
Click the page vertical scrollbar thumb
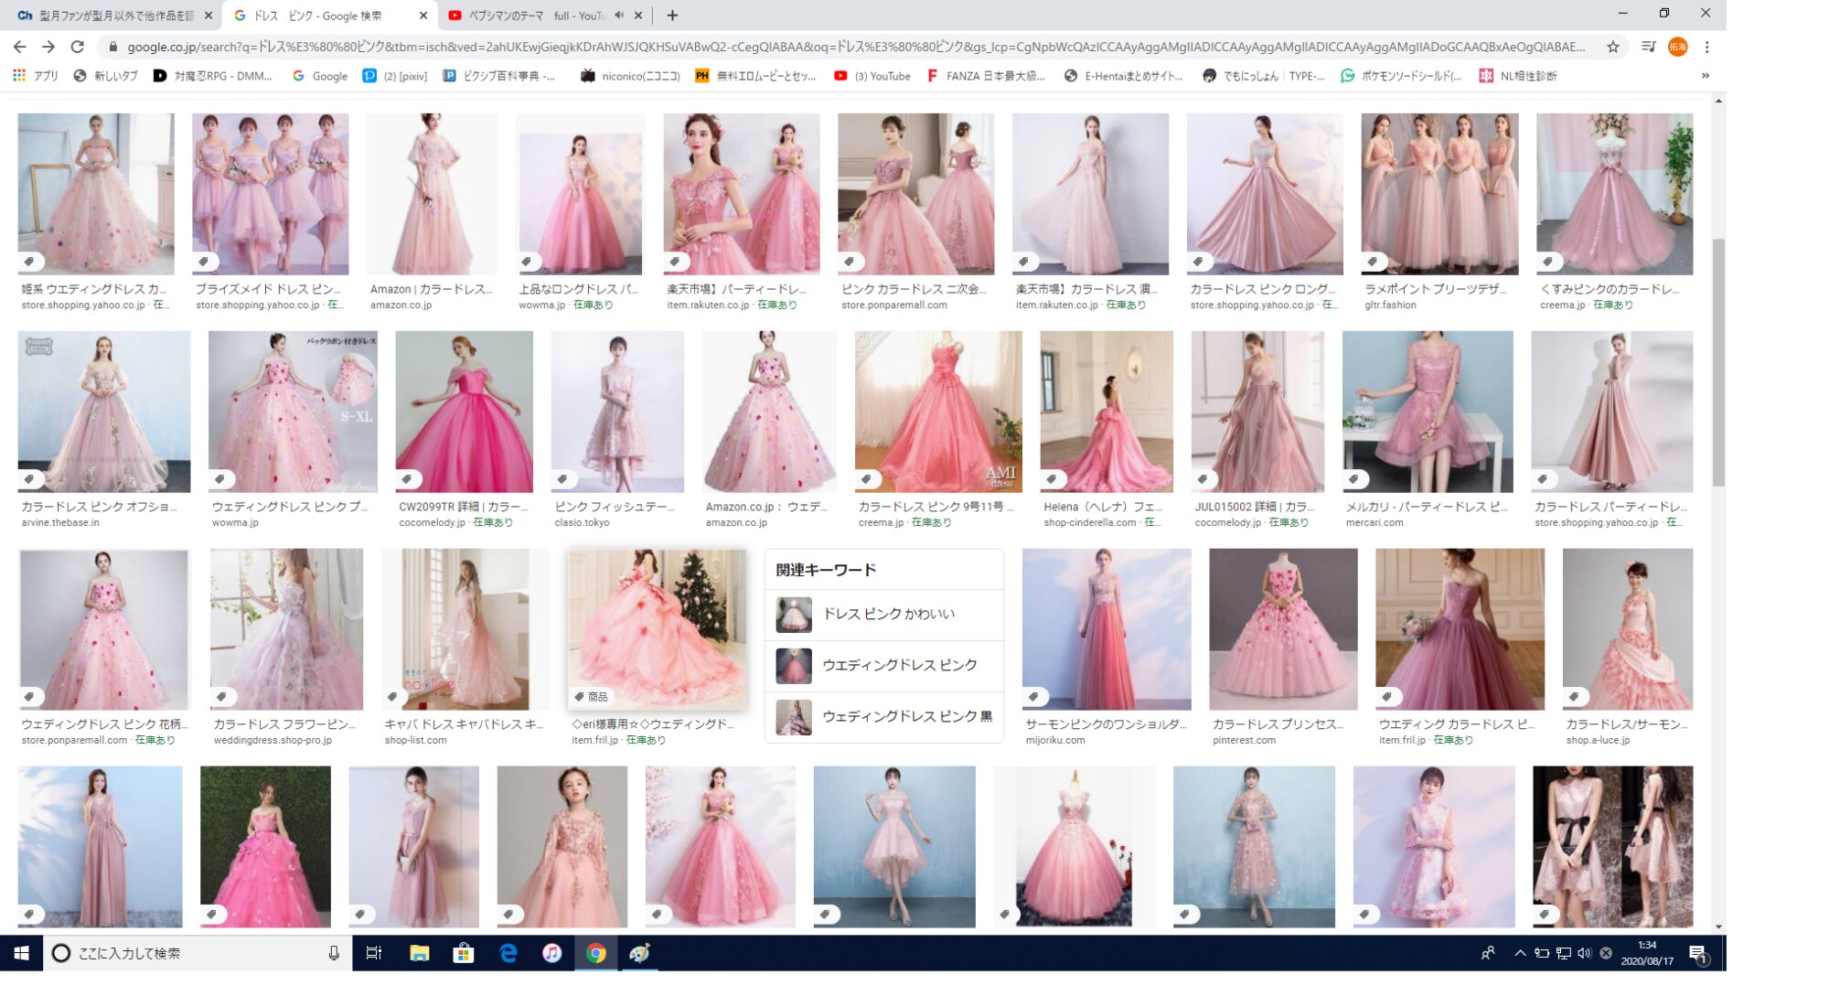pos(1718,361)
